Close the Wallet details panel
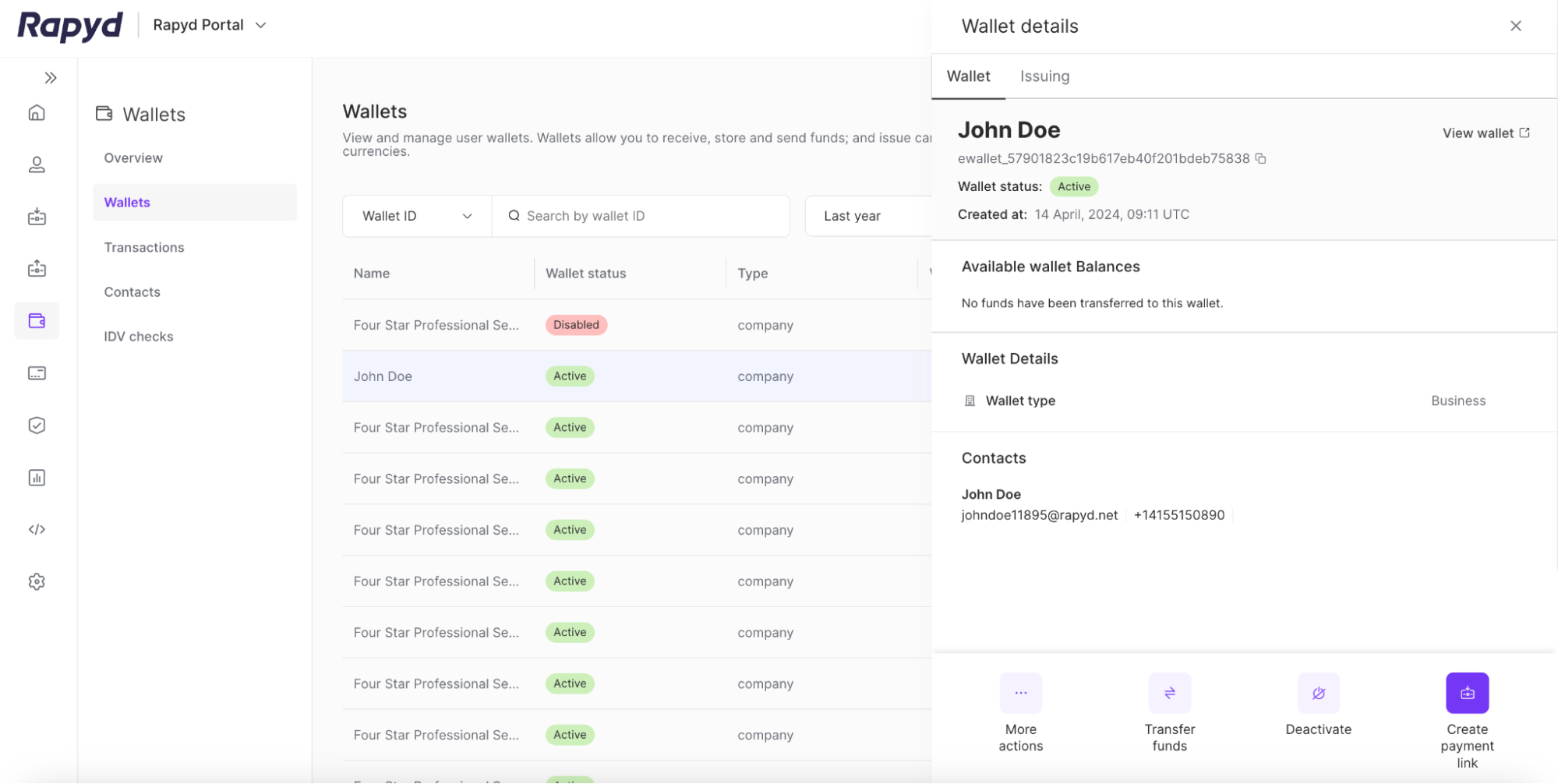 [1515, 26]
